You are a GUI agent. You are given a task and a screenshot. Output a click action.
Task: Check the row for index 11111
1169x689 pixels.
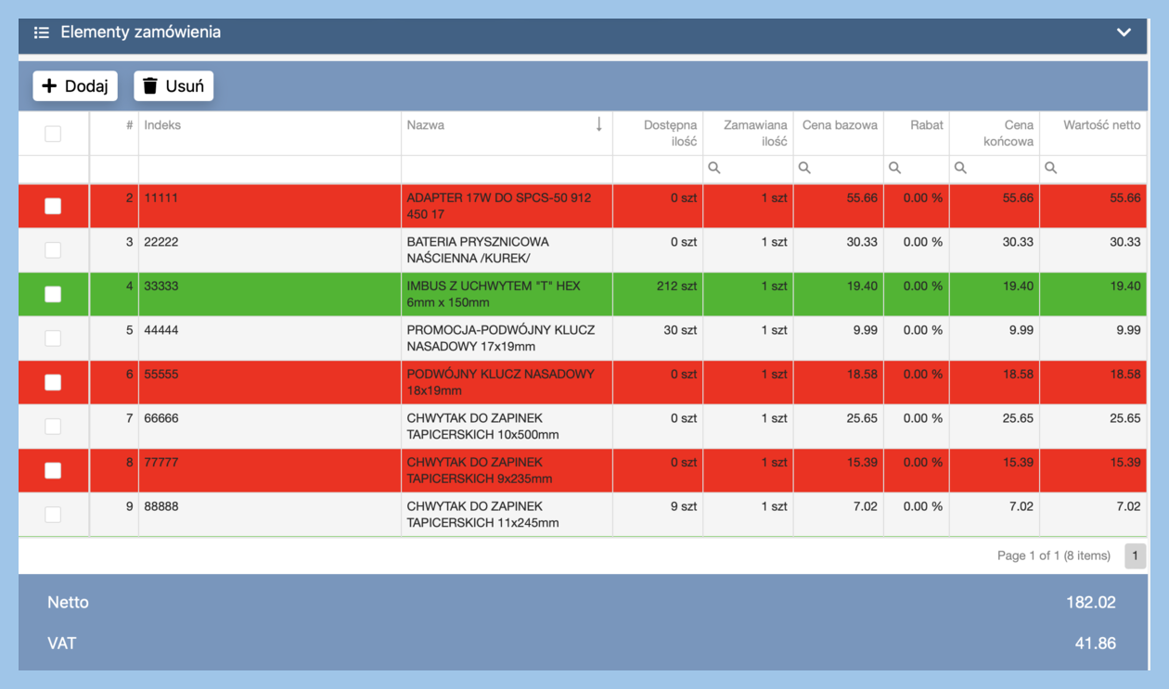53,206
